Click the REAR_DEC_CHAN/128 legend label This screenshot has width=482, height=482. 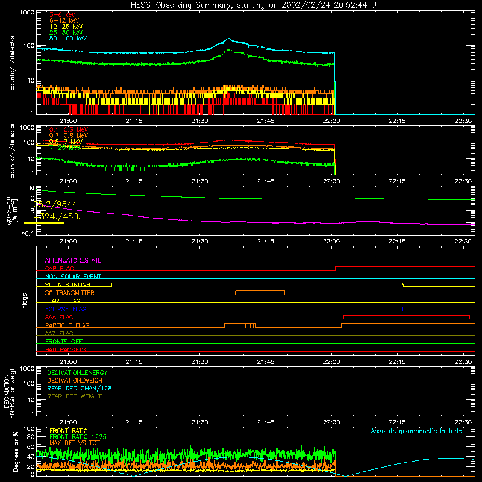pyautogui.click(x=80, y=388)
